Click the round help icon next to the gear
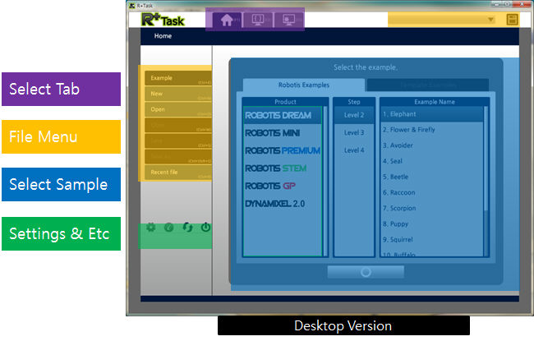 (169, 228)
